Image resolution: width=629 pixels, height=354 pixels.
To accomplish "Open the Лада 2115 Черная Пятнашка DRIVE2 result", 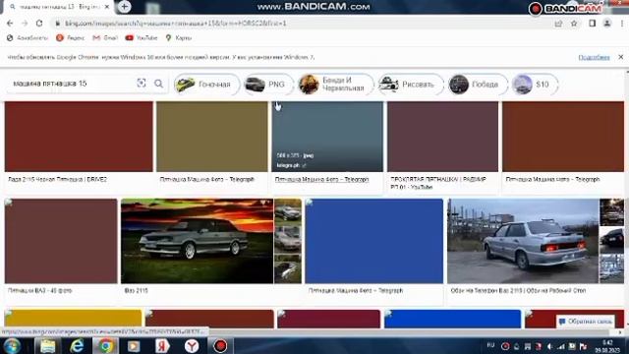I will (79, 137).
